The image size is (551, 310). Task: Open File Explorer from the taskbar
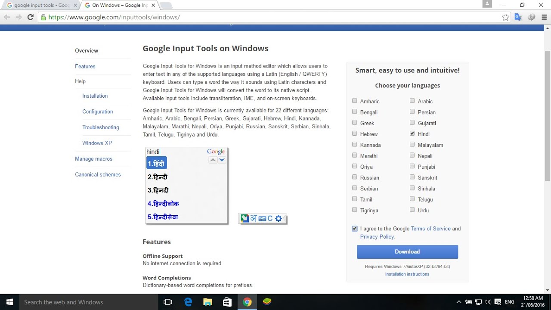[x=207, y=302]
